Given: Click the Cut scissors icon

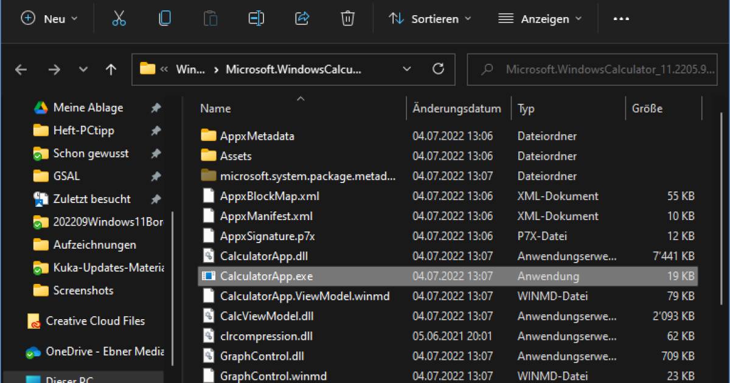Looking at the screenshot, I should (119, 19).
